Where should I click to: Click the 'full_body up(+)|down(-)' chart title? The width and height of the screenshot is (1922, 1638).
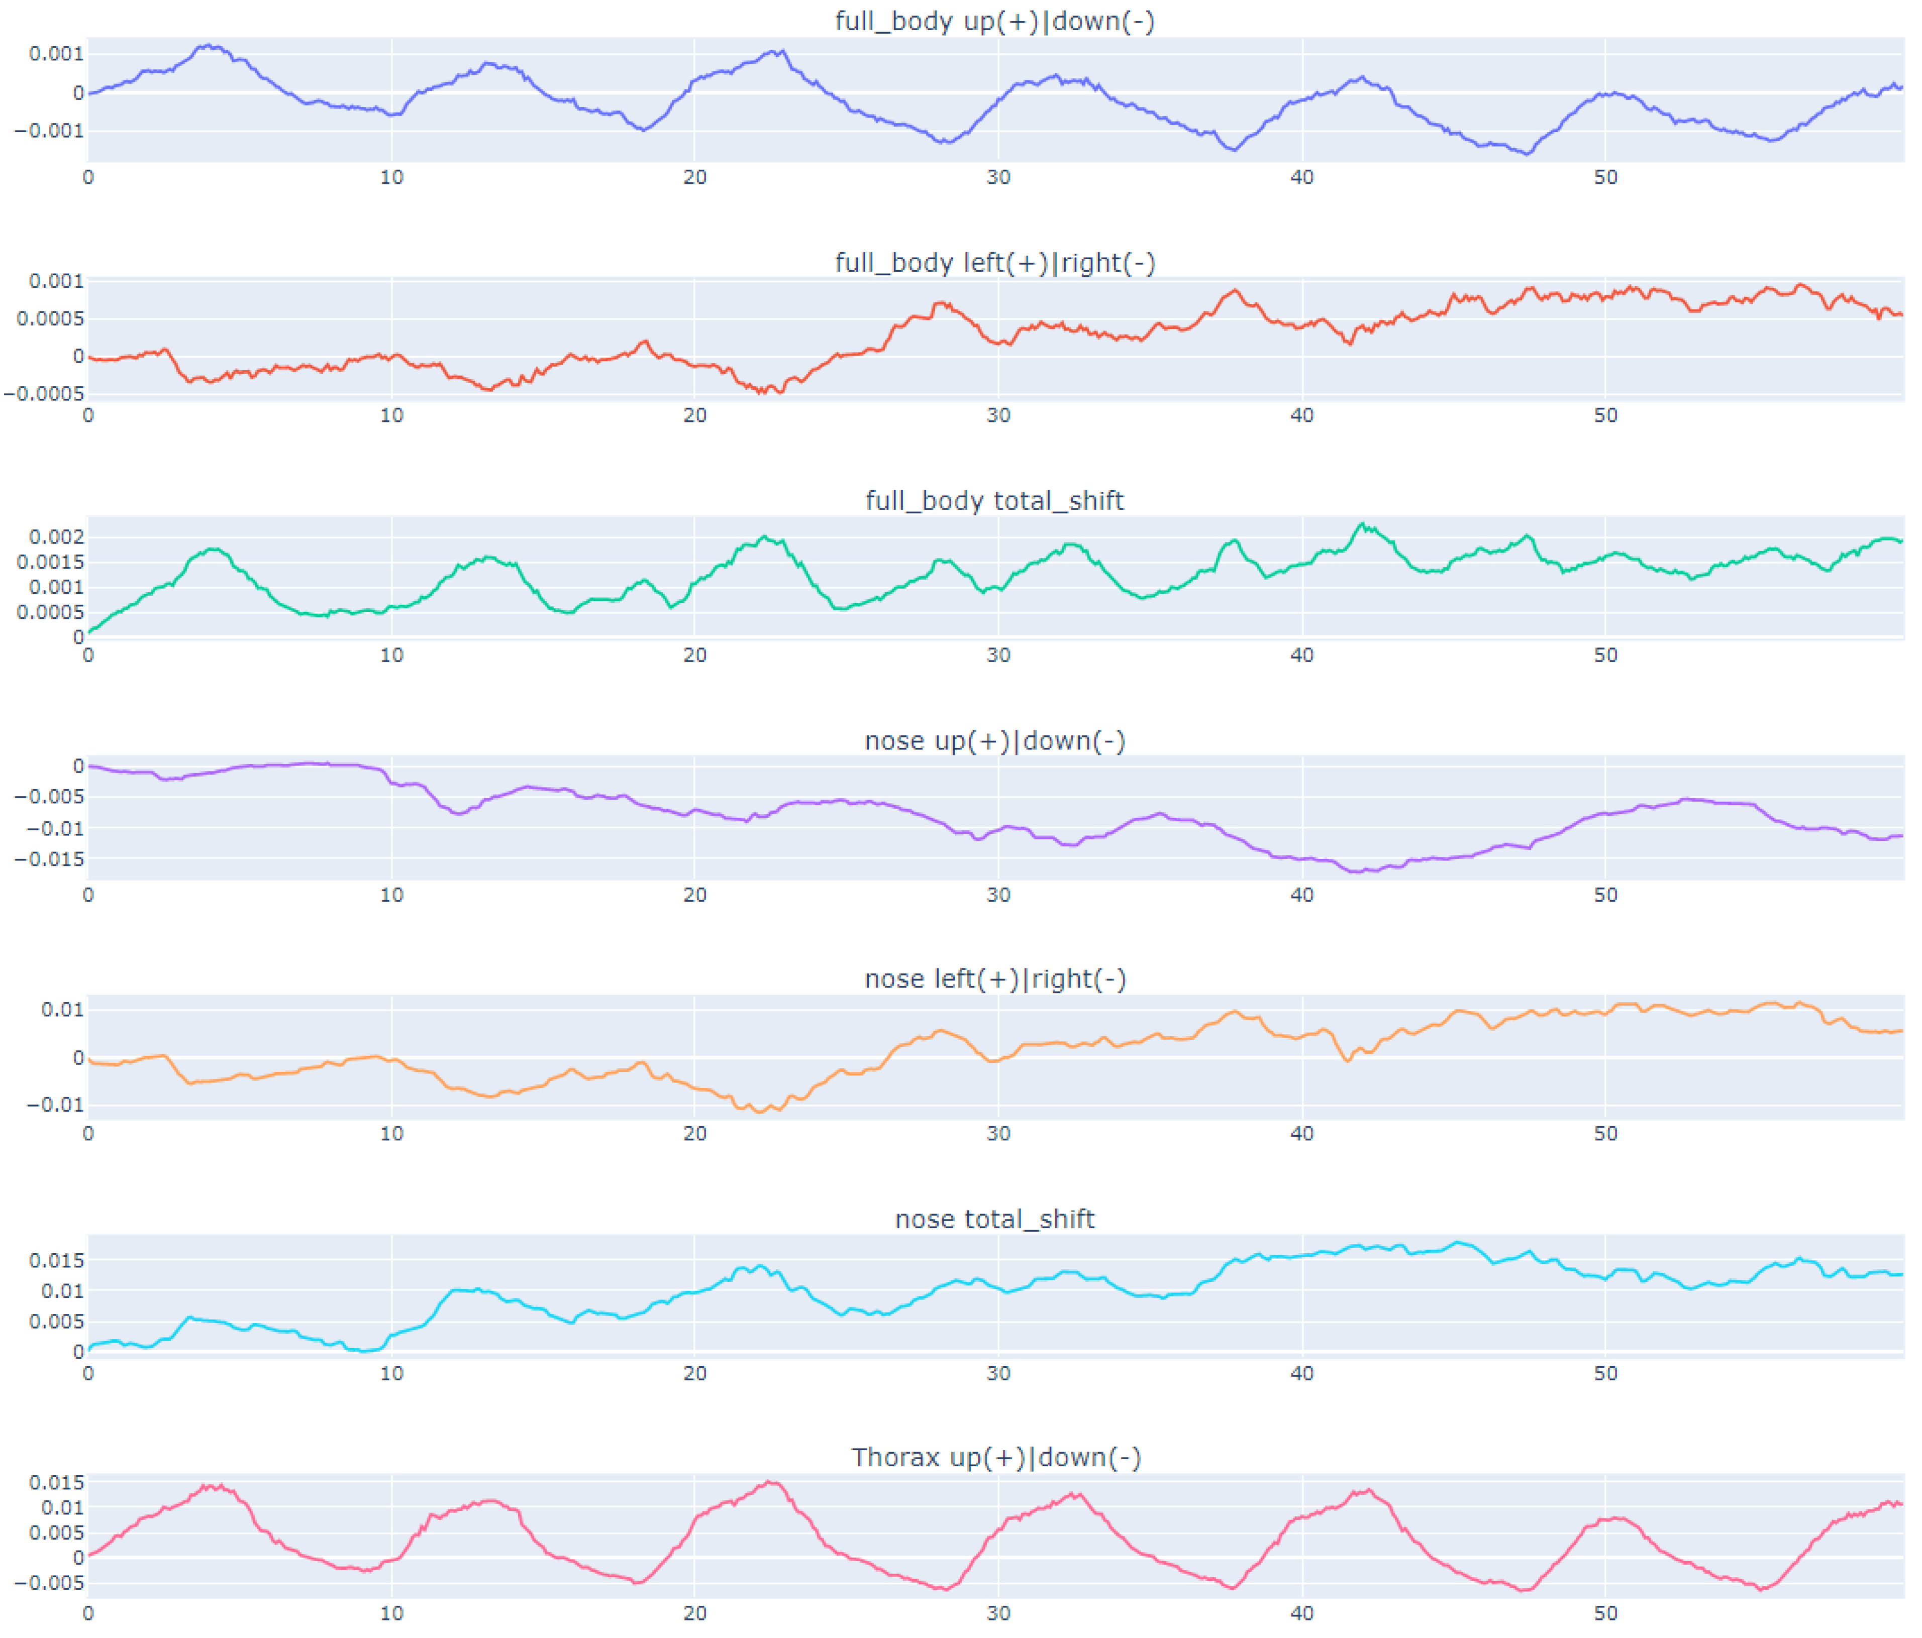(x=994, y=21)
